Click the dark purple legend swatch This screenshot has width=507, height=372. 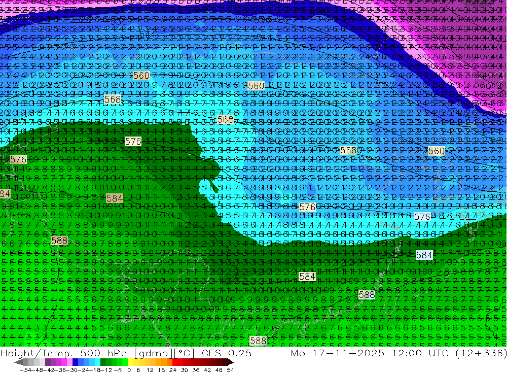coord(48,362)
